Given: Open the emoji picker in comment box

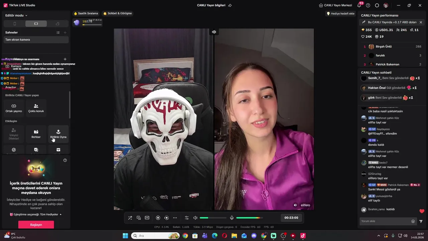Looking at the screenshot, I should [413, 221].
